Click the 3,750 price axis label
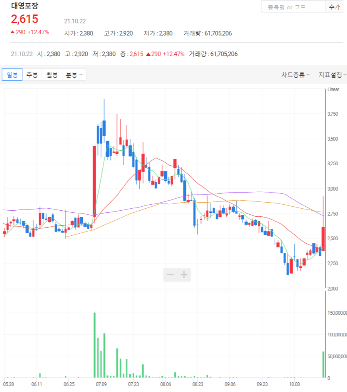The height and width of the screenshot is (392, 347). coord(333,114)
